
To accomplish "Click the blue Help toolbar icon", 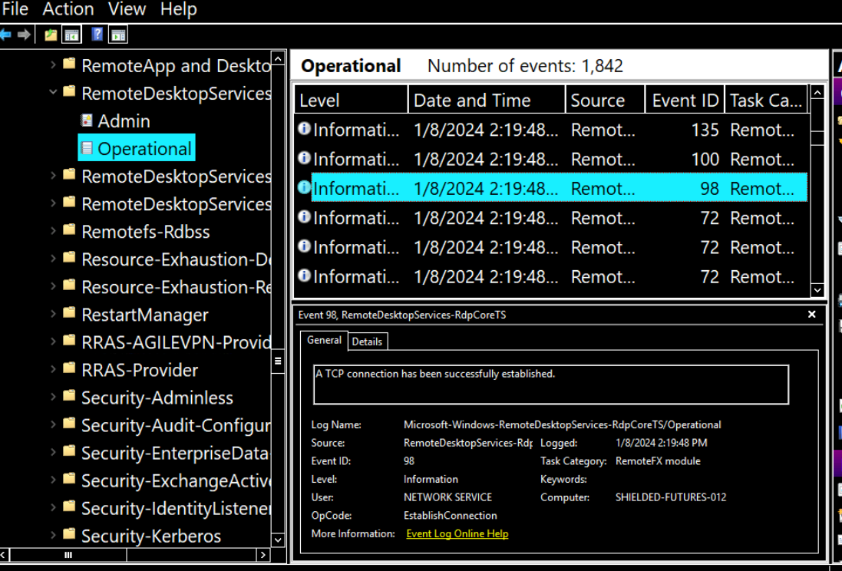I will 97,35.
